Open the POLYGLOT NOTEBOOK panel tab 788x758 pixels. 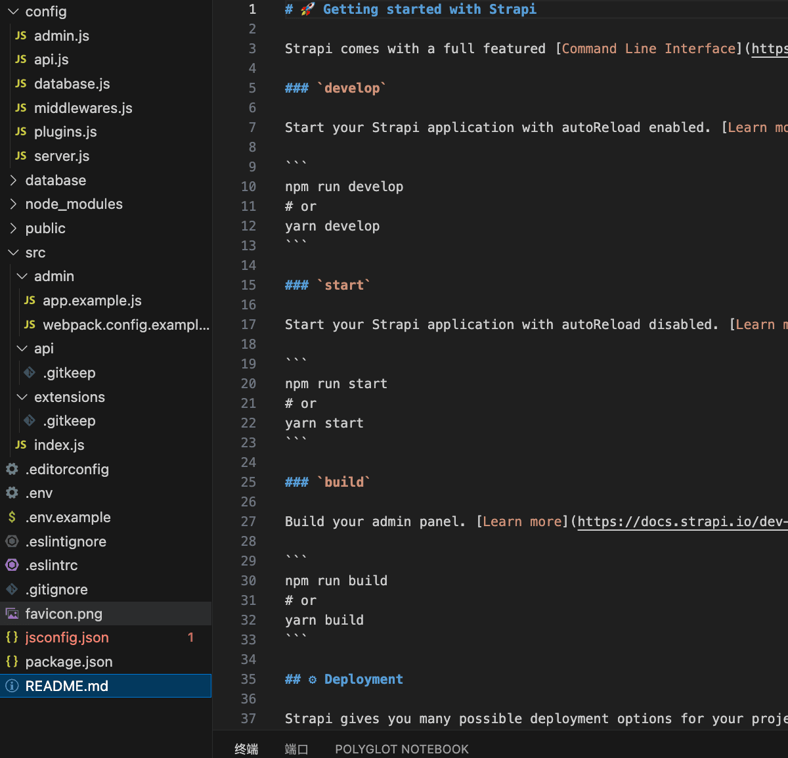402,749
